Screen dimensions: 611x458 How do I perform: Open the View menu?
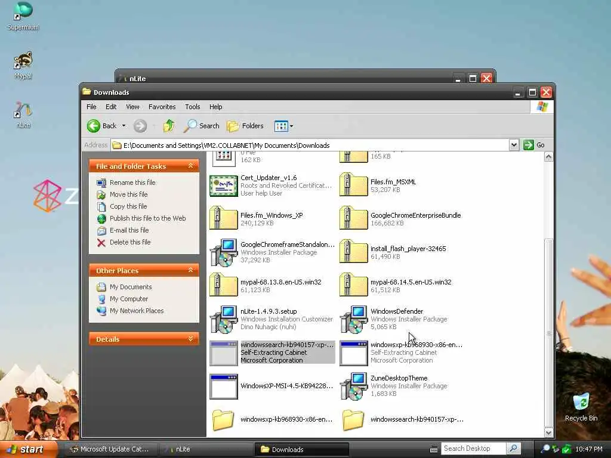pyautogui.click(x=132, y=107)
